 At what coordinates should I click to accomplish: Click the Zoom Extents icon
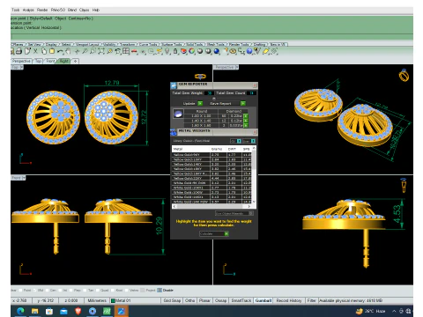101,51
